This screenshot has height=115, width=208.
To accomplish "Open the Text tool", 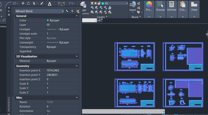I will pyautogui.click(x=49, y=4).
